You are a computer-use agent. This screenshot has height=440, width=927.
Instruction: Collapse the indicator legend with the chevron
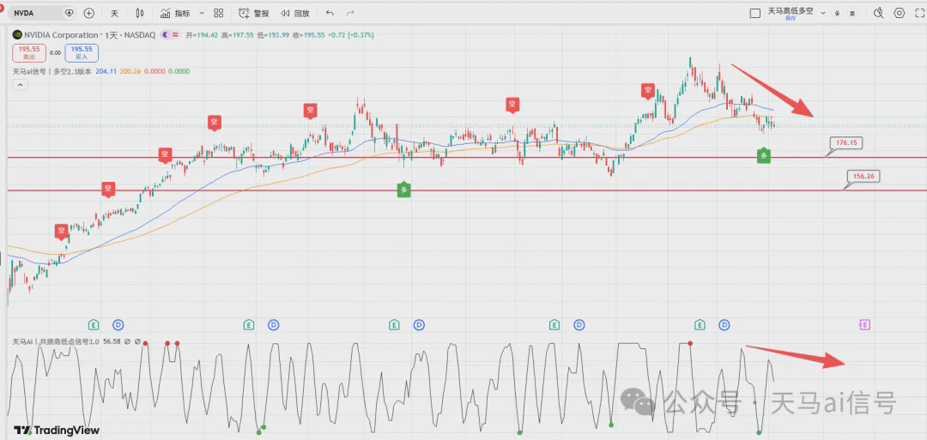[x=20, y=85]
